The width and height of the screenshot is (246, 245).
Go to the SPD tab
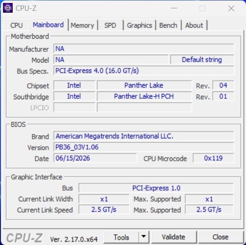click(x=110, y=25)
